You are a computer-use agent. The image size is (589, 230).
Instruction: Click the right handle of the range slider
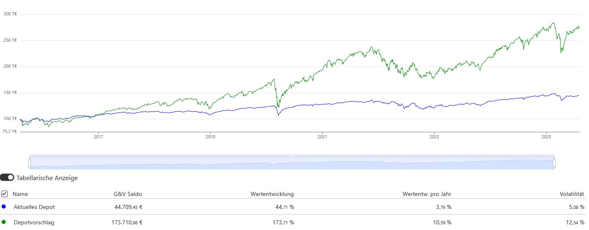pyautogui.click(x=554, y=163)
